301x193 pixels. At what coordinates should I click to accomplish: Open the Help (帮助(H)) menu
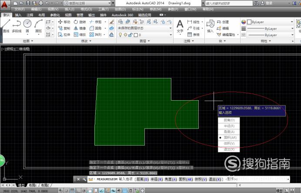[208, 9]
